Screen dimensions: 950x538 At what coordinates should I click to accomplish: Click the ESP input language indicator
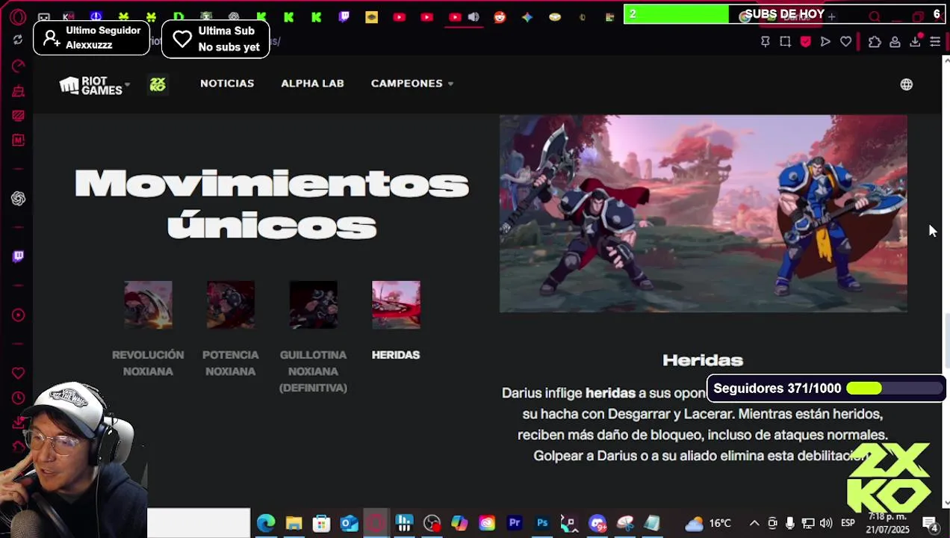point(848,523)
